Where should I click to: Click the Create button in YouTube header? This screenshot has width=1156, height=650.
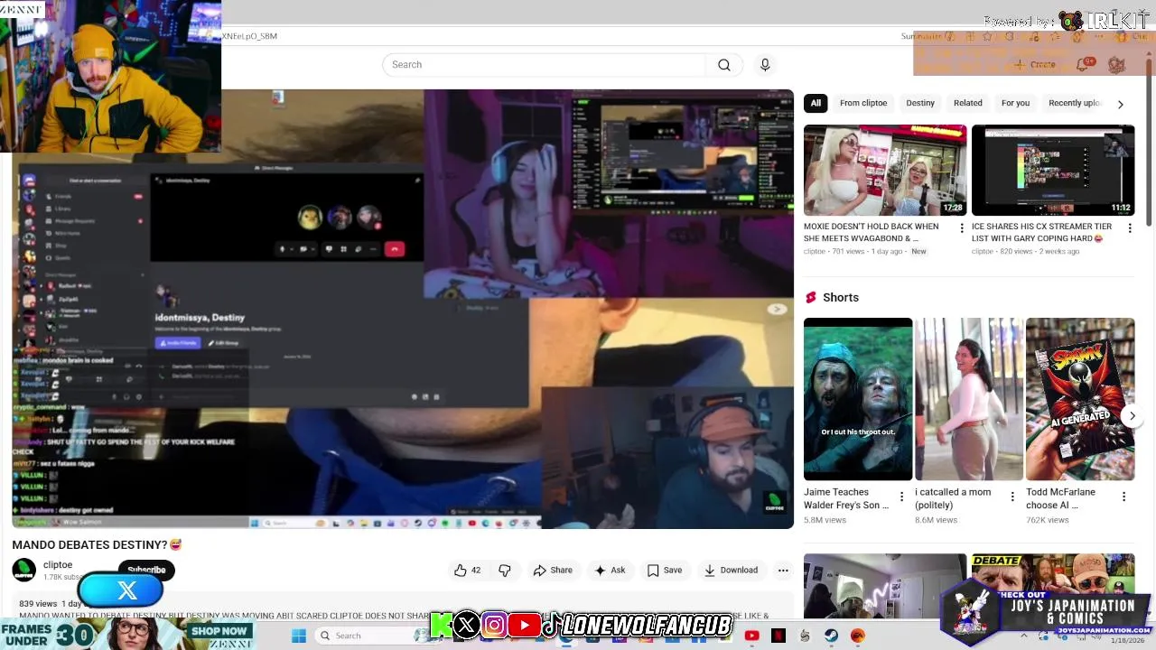pos(1035,65)
